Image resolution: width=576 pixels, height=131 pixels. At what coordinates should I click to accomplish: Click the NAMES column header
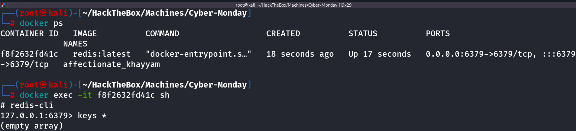75,44
